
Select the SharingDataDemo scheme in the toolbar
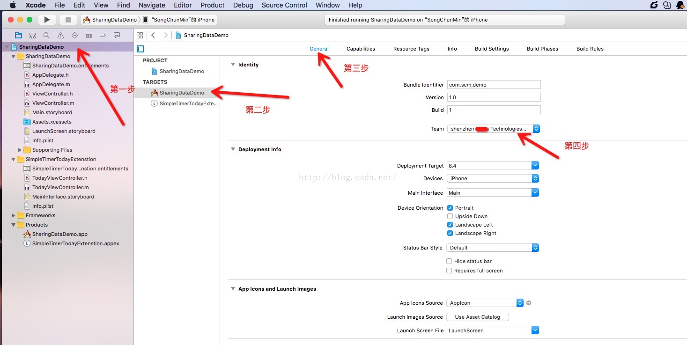point(110,20)
